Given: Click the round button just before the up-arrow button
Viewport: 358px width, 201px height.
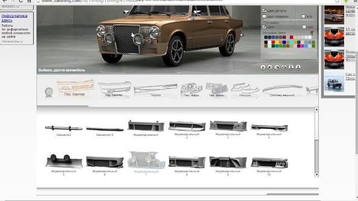Looking at the screenshot, I should [284, 67].
